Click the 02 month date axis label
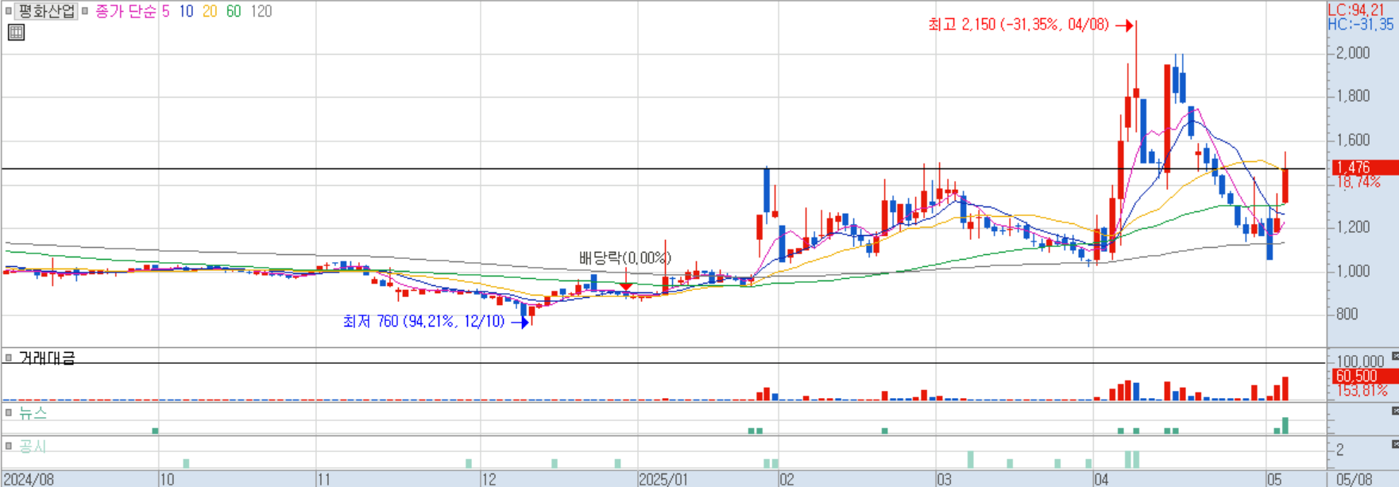Image resolution: width=1399 pixels, height=487 pixels. click(786, 479)
